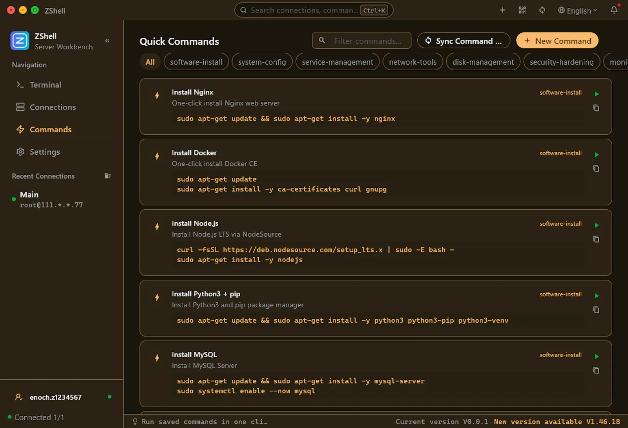The height and width of the screenshot is (428, 628).
Task: Click the Connected 1/1 status text
Action: pos(39,417)
